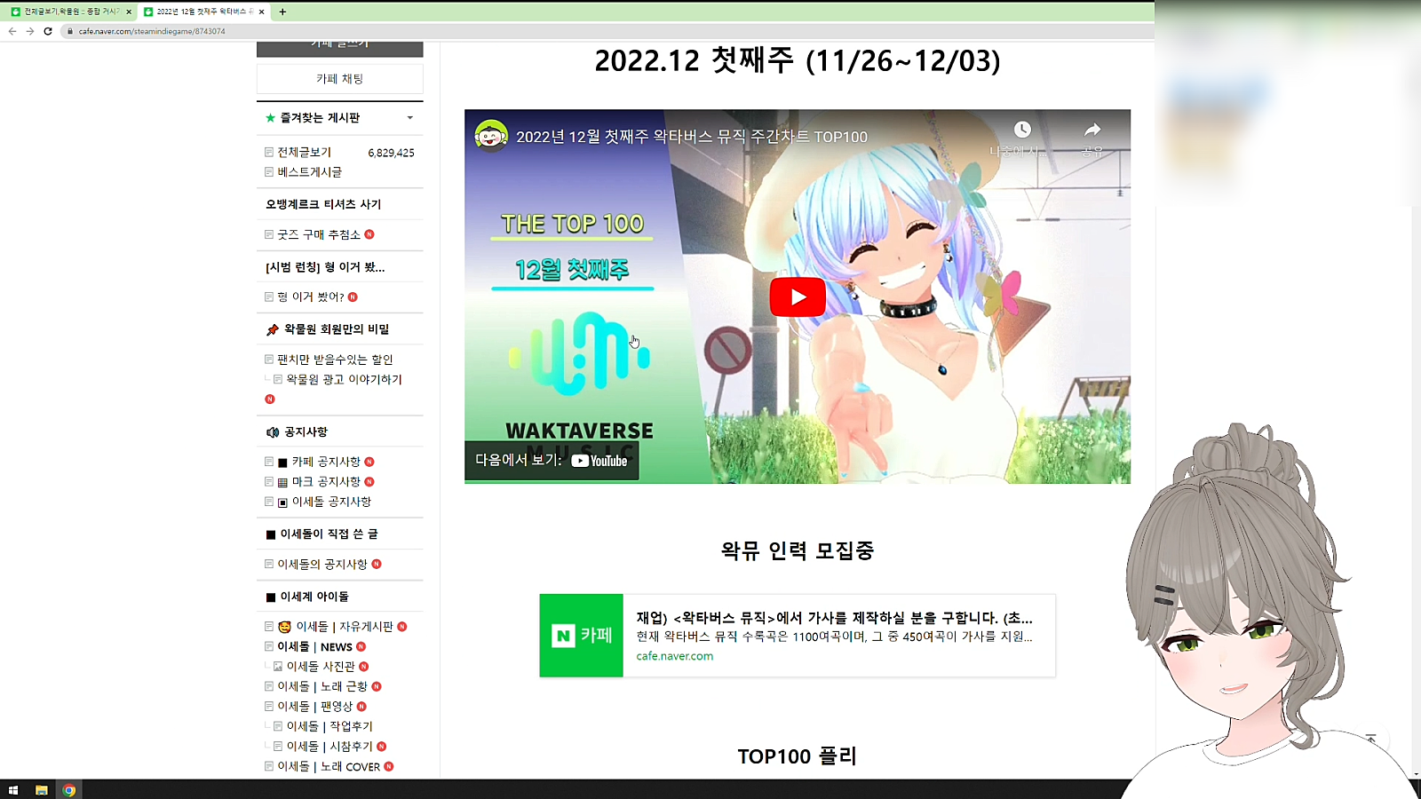This screenshot has height=799, width=1421.
Task: Open the '이세돌 공지사항' board
Action: click(331, 502)
